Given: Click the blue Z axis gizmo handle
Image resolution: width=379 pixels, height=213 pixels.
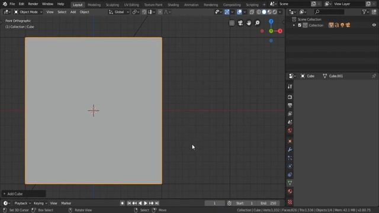Looking at the screenshot, I should pyautogui.click(x=271, y=21).
